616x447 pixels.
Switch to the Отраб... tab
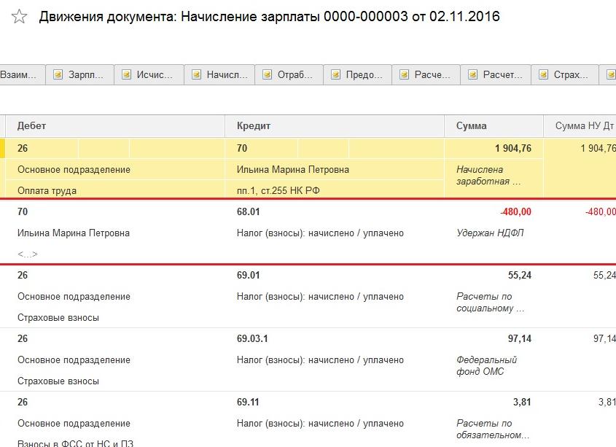(289, 74)
